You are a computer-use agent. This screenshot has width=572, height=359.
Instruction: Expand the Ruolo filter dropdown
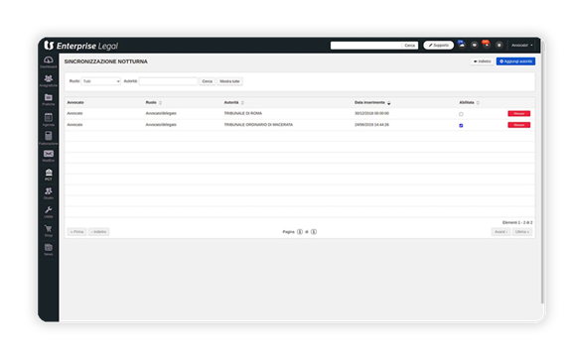101,81
